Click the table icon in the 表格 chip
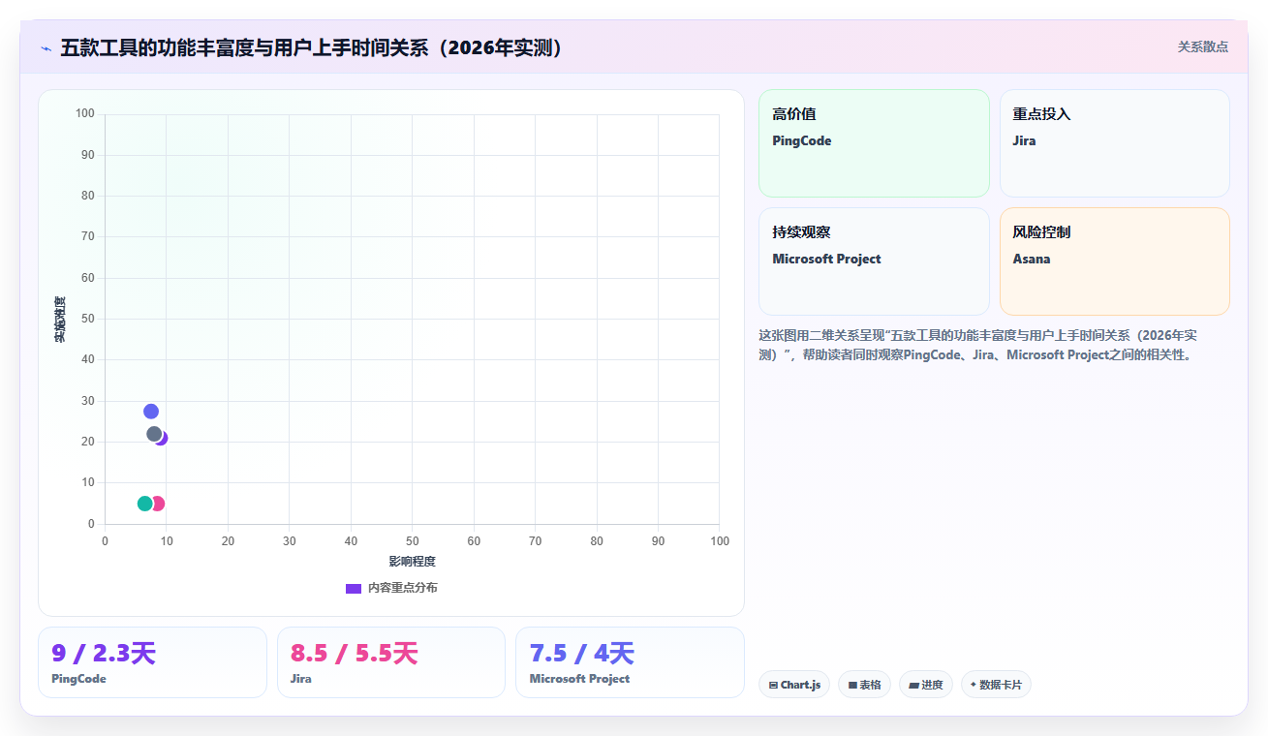The image size is (1268, 736). point(852,685)
